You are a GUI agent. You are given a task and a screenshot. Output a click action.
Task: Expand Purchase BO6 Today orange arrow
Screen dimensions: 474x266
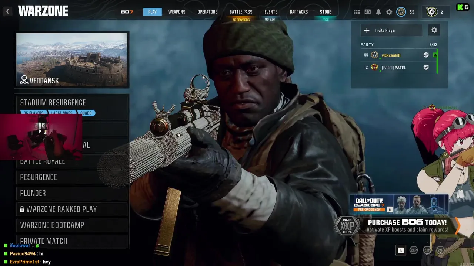click(458, 225)
